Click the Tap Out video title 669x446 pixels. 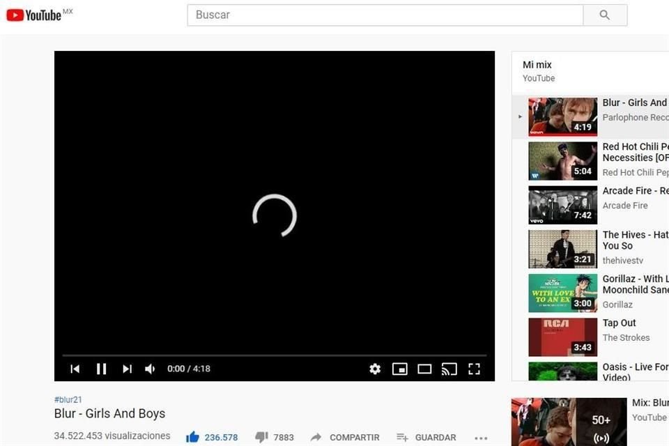pos(619,323)
